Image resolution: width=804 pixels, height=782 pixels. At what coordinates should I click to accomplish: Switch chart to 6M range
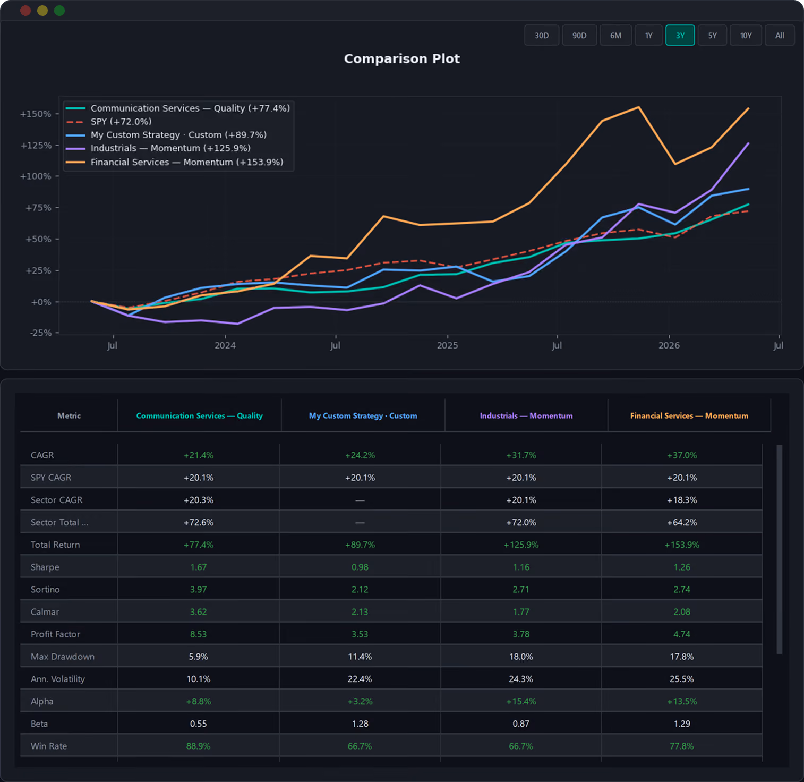click(x=615, y=36)
